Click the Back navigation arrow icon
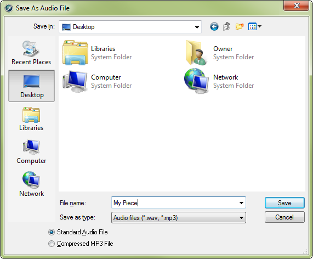Screen dimensions: 313x259 pyautogui.click(x=214, y=26)
